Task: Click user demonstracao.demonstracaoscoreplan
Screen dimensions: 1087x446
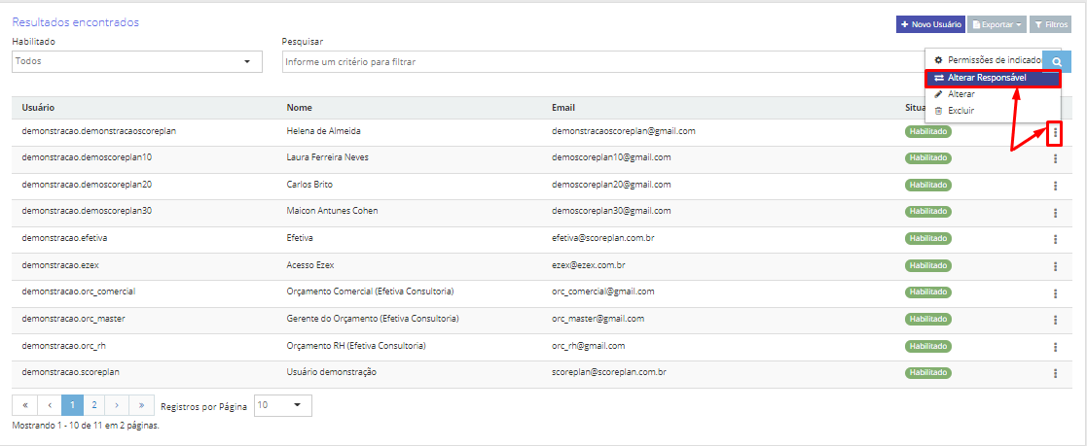Action: pos(98,130)
